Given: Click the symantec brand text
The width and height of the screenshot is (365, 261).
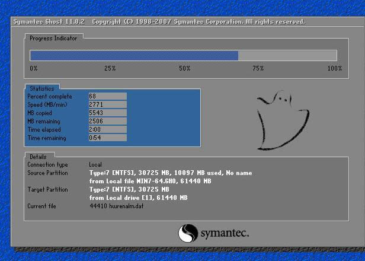Looking at the screenshot, I should [224, 232].
